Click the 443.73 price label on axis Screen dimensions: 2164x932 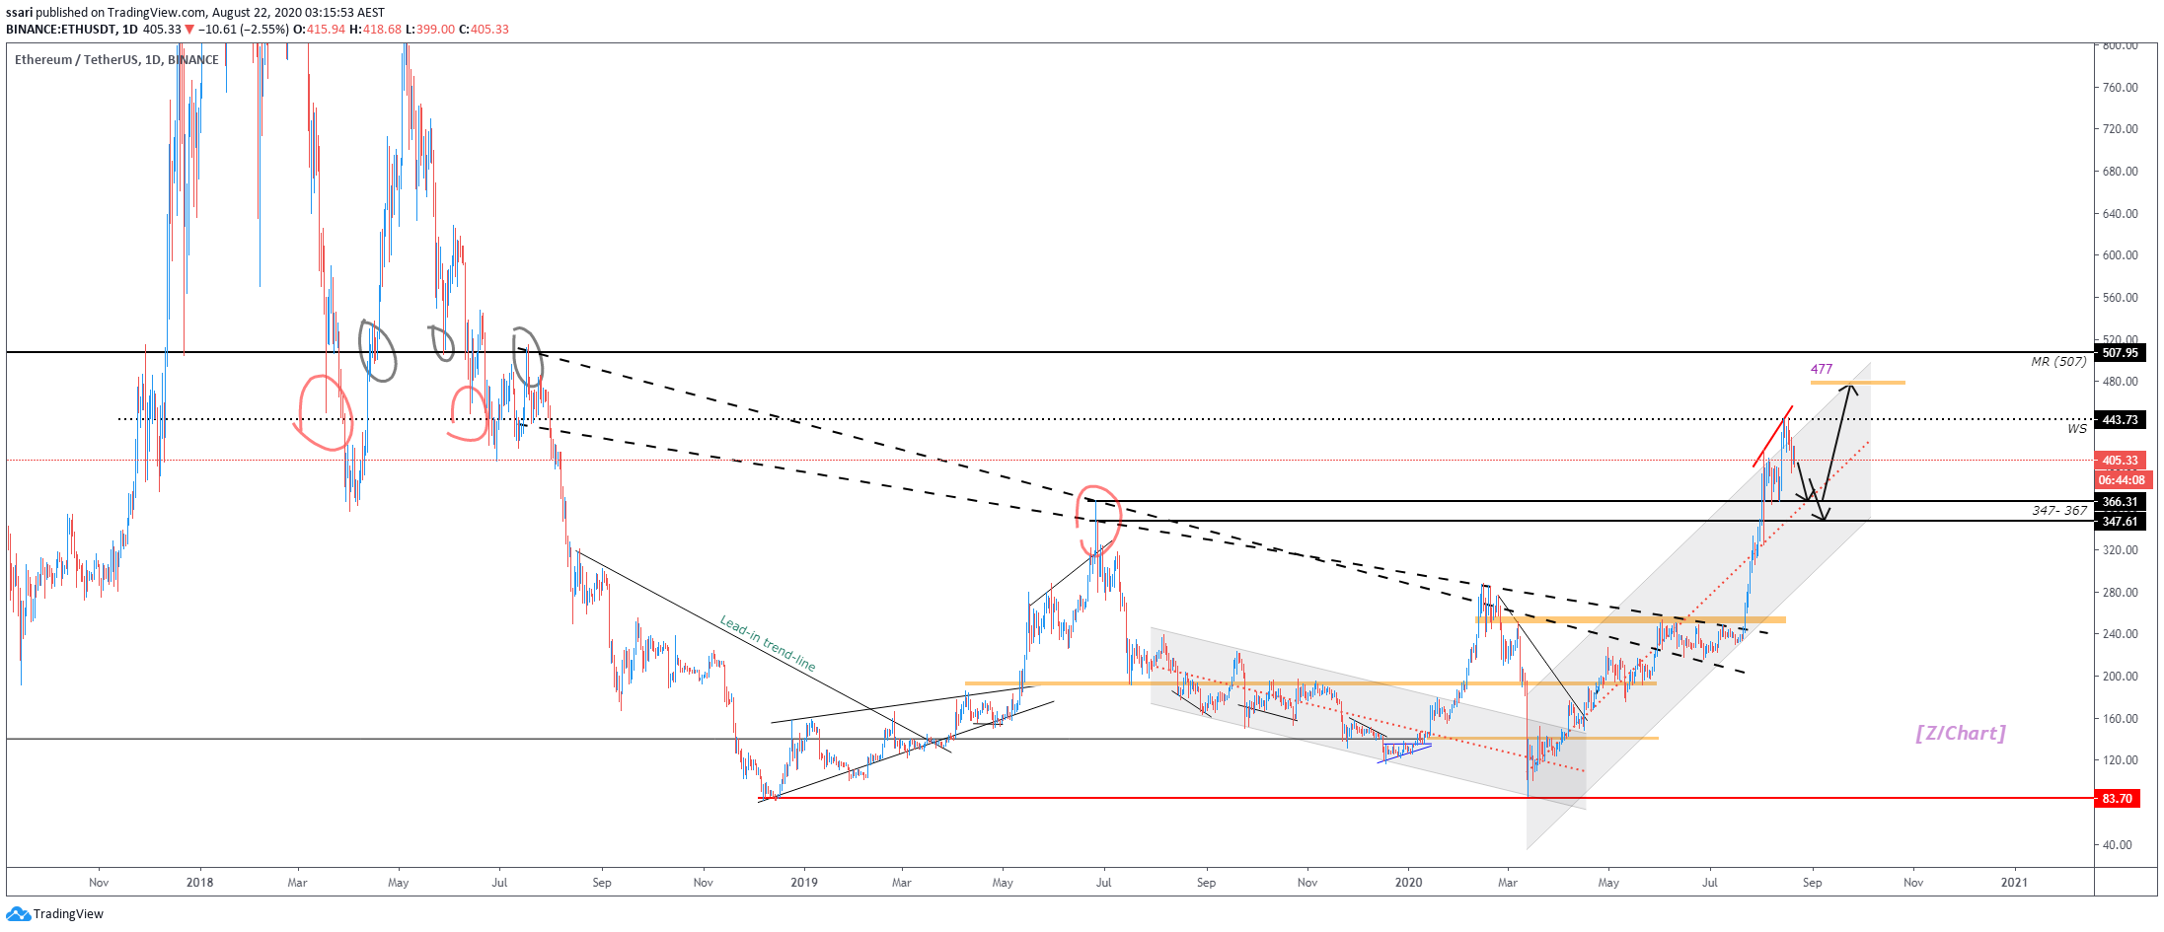2120,420
